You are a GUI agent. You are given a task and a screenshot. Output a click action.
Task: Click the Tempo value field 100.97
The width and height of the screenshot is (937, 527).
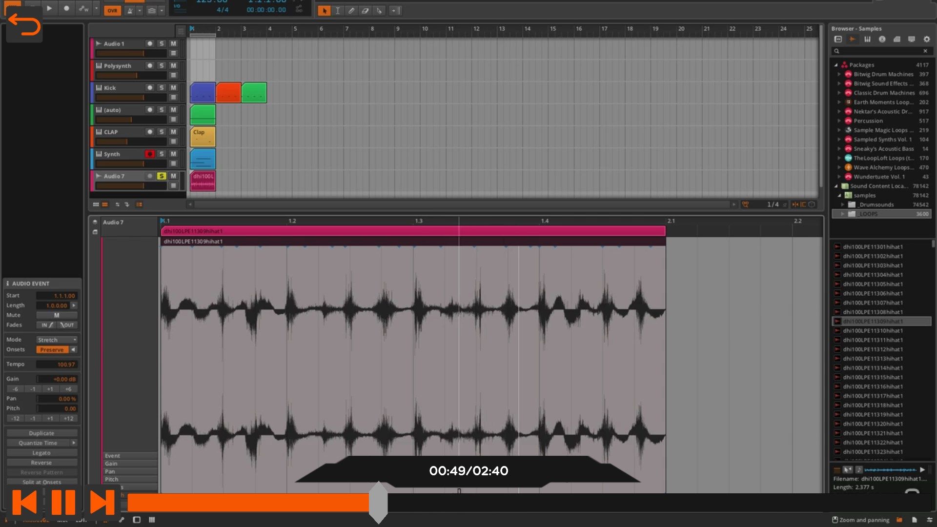pos(57,365)
